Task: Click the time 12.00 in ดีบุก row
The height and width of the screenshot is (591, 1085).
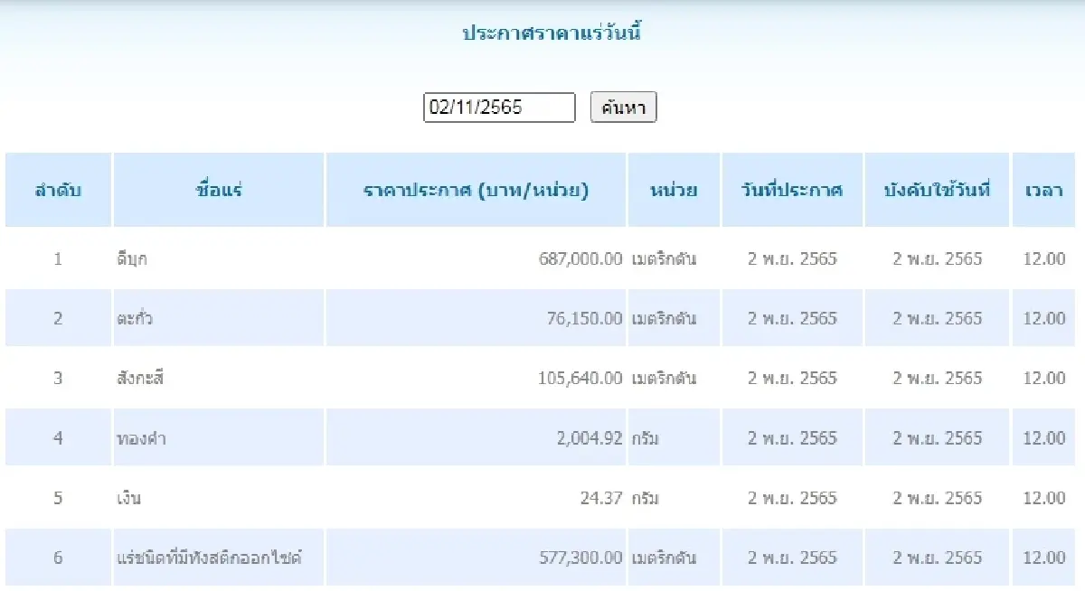Action: [x=1044, y=259]
